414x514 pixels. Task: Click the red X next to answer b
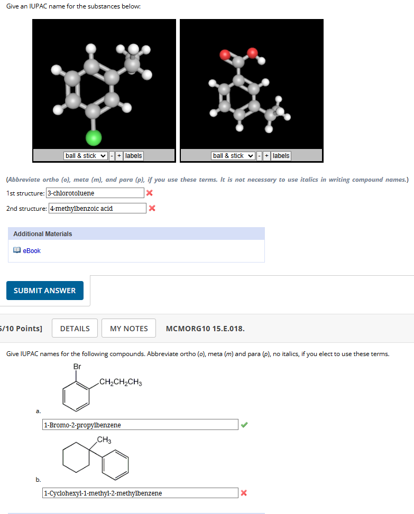pos(243,493)
